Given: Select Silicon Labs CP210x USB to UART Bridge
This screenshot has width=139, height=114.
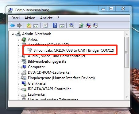Looking at the screenshot, I should [x=74, y=50].
